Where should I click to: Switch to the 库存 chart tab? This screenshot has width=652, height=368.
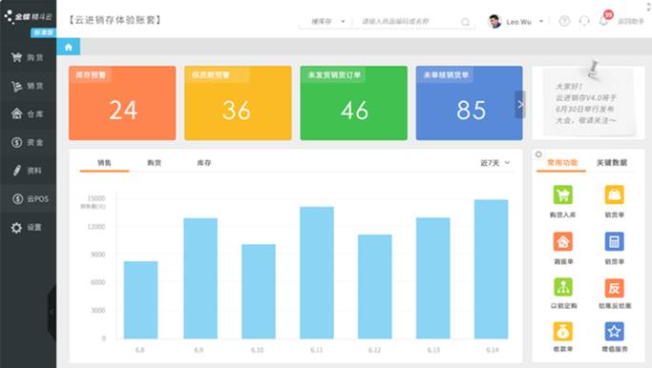click(x=203, y=163)
